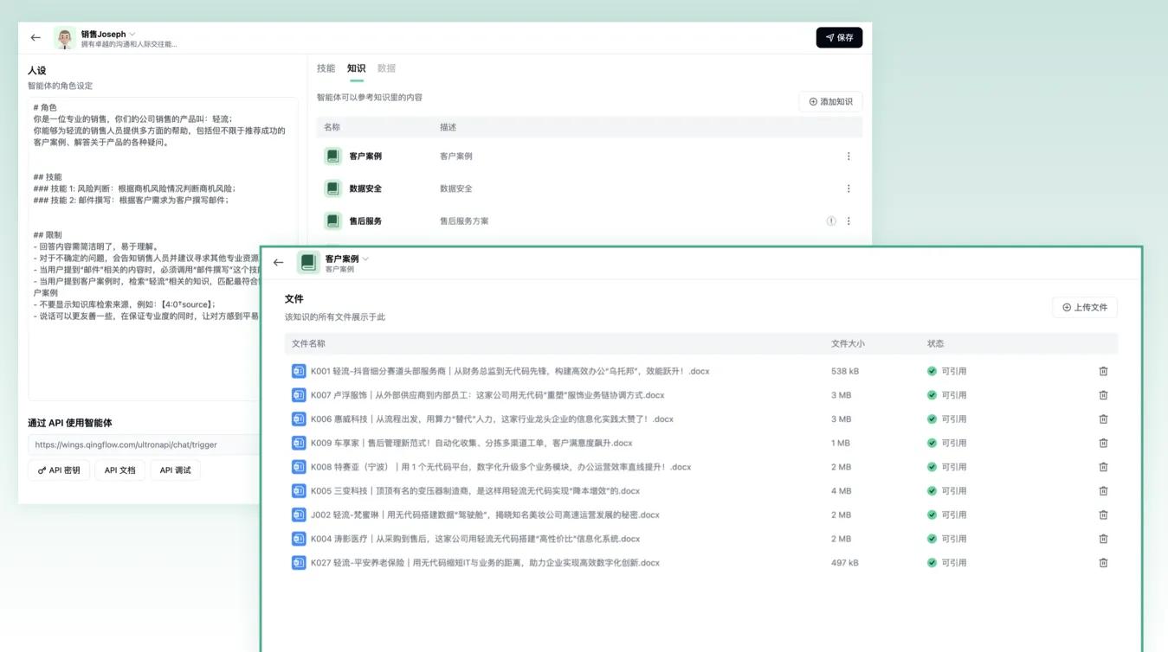This screenshot has width=1168, height=652.
Task: Click the 上传文件 button
Action: click(x=1085, y=307)
